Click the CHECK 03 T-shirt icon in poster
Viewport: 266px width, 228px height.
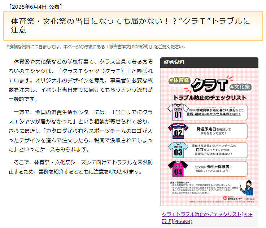coord(178,150)
